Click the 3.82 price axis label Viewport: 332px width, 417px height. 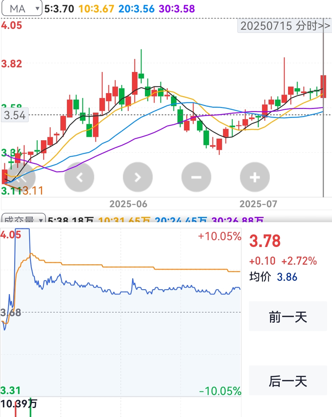pos(11,64)
